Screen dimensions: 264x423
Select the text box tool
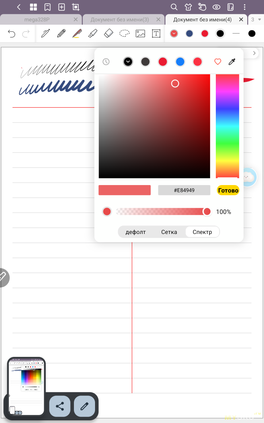156,33
